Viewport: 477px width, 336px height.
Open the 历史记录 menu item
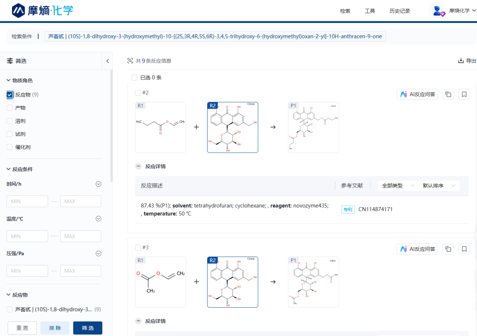tap(399, 11)
